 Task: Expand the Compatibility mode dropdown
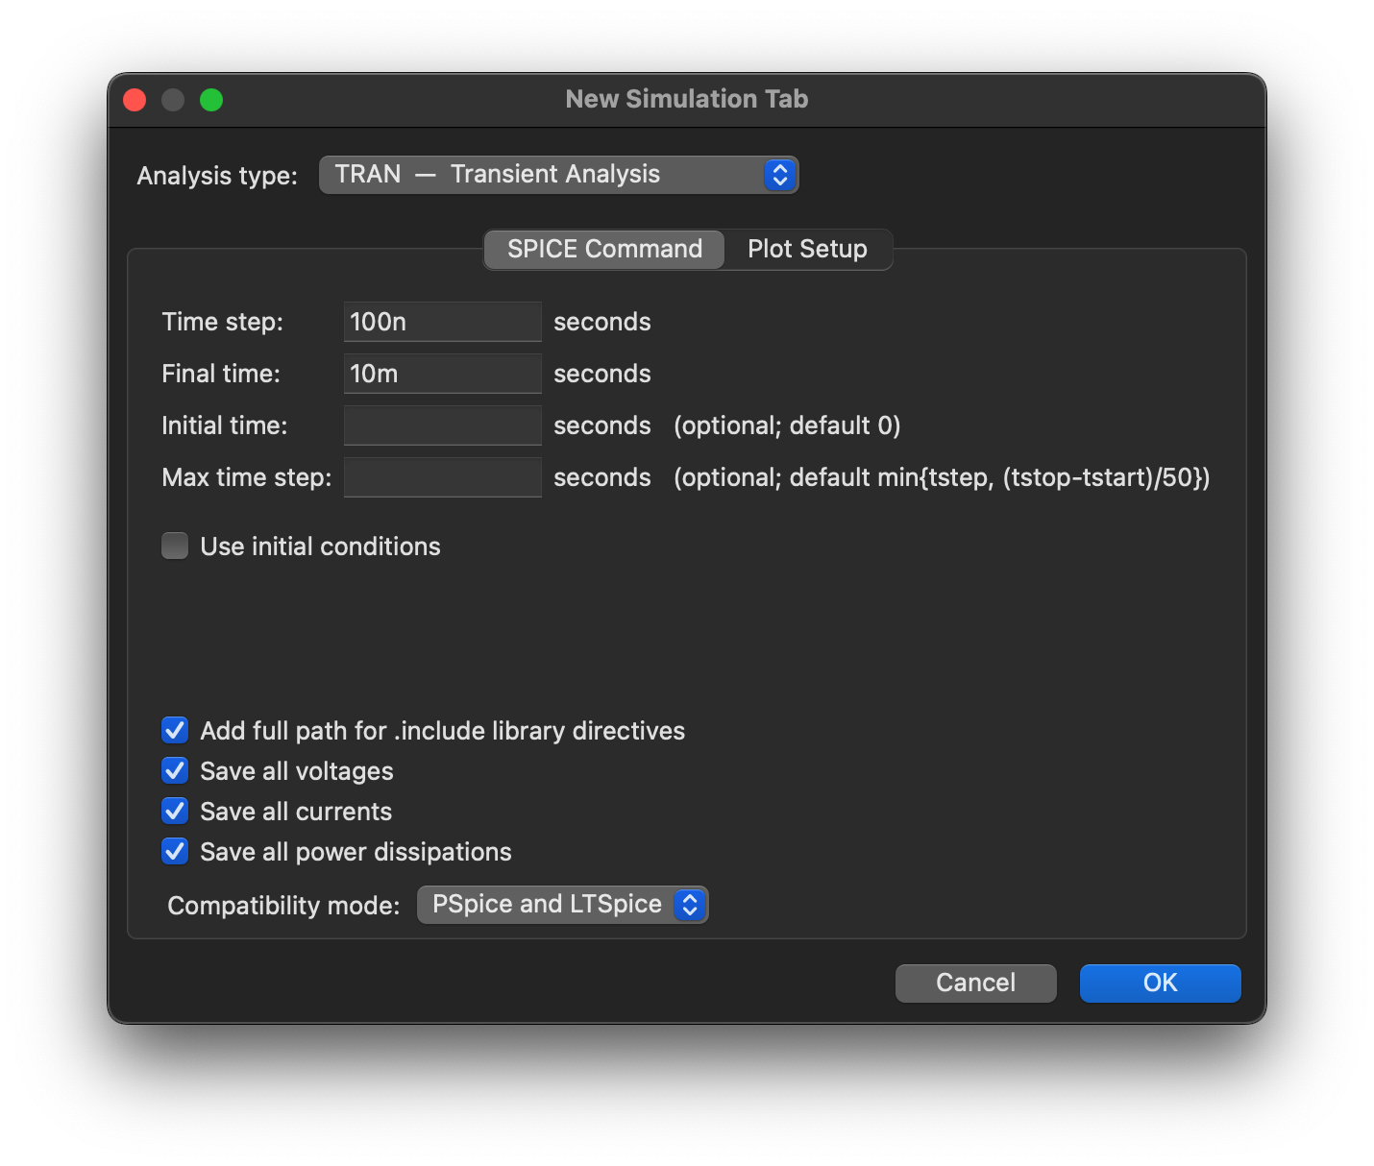click(x=562, y=905)
